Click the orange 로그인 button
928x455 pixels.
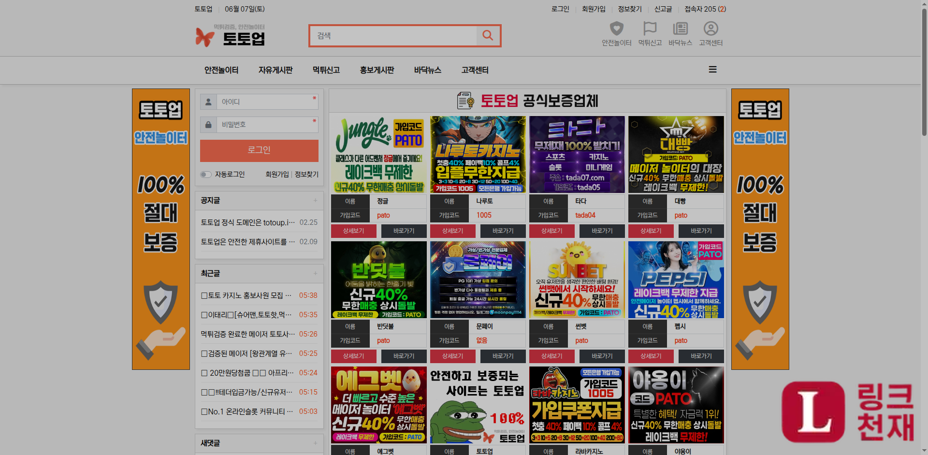click(x=259, y=150)
